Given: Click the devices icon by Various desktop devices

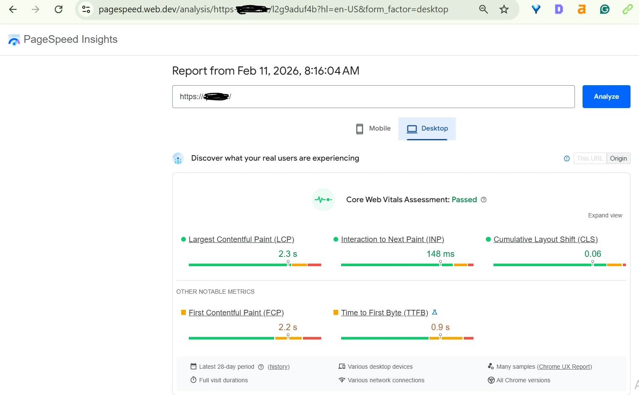Looking at the screenshot, I should coord(342,367).
